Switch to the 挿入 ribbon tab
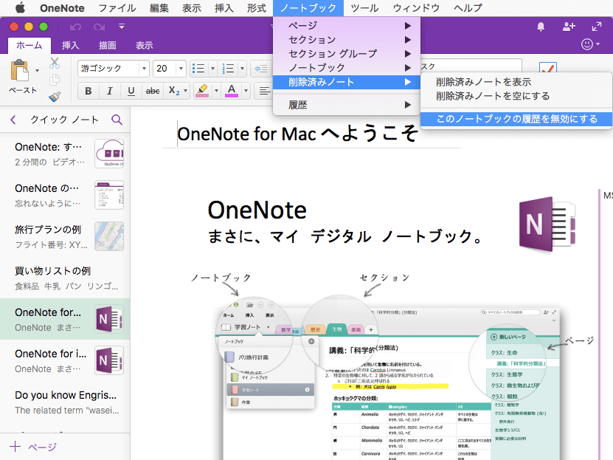Screen dimensions: 613x460 coord(70,45)
